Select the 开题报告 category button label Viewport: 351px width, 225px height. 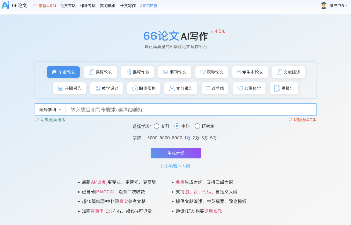[x=73, y=88]
